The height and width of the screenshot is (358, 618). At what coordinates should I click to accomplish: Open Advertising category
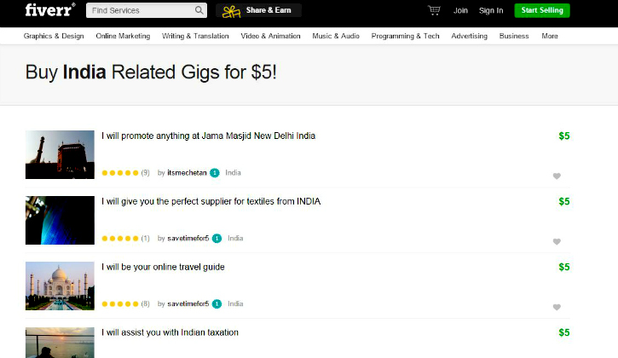470,36
